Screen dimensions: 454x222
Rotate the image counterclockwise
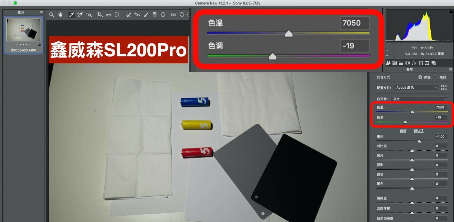coord(182,15)
